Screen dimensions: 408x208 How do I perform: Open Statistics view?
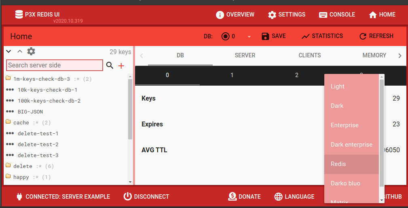[322, 36]
